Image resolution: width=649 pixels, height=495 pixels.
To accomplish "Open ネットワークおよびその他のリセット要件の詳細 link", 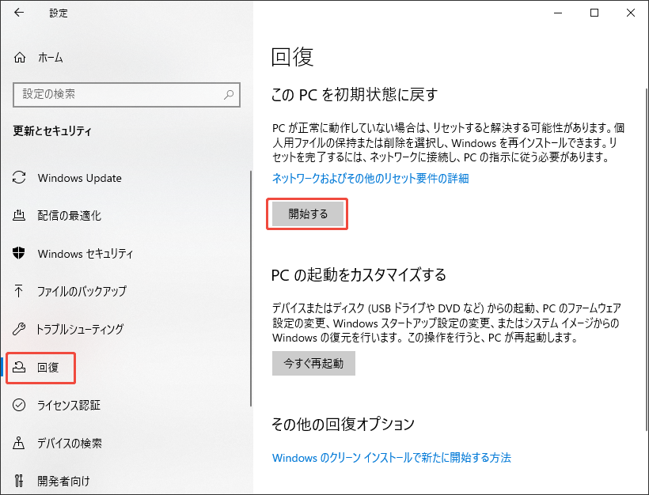I will (x=370, y=178).
